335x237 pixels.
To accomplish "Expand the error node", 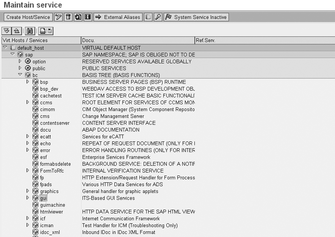I will pyautogui.click(x=28, y=150).
